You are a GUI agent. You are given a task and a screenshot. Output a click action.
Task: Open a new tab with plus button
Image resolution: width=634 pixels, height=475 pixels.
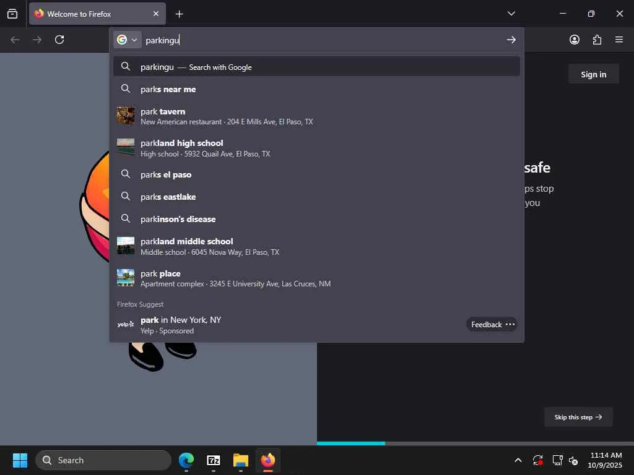179,14
